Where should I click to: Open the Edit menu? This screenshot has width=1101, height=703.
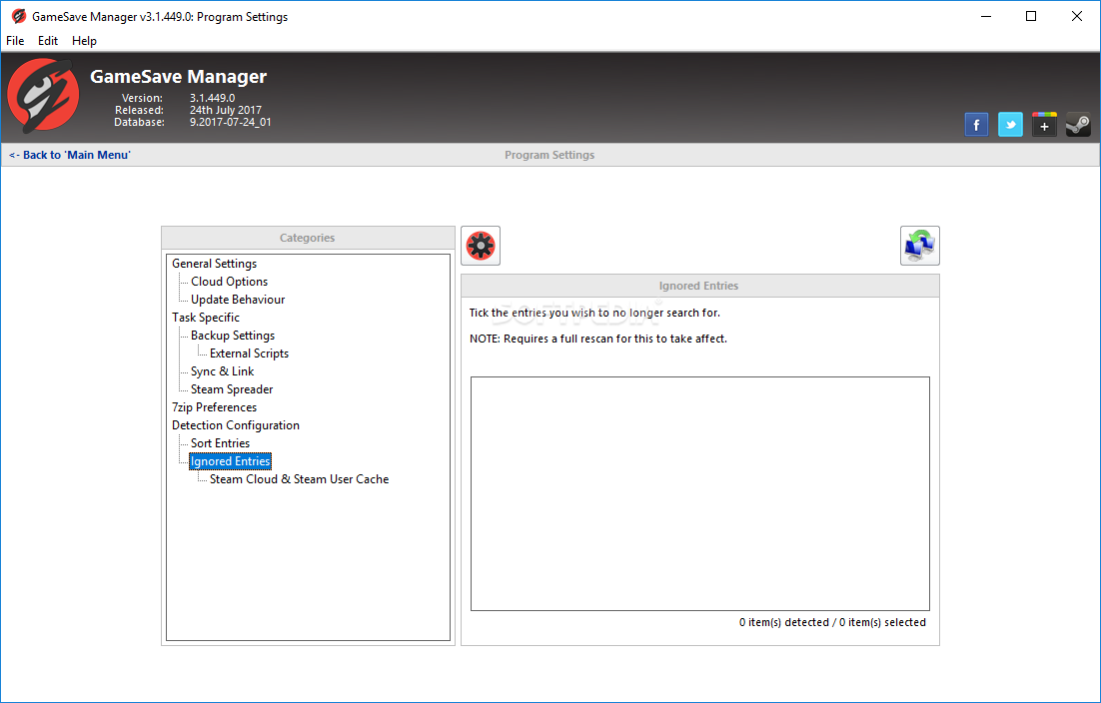[x=48, y=41]
